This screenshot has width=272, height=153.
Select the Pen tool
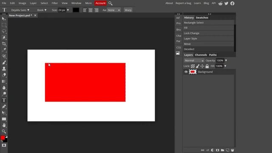click(x=4, y=107)
